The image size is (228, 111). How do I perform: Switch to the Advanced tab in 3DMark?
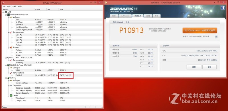pos(125,16)
